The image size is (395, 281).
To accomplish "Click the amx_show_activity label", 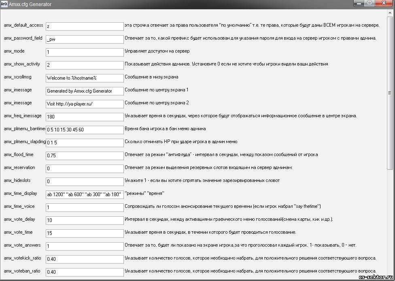I will pyautogui.click(x=22, y=64).
